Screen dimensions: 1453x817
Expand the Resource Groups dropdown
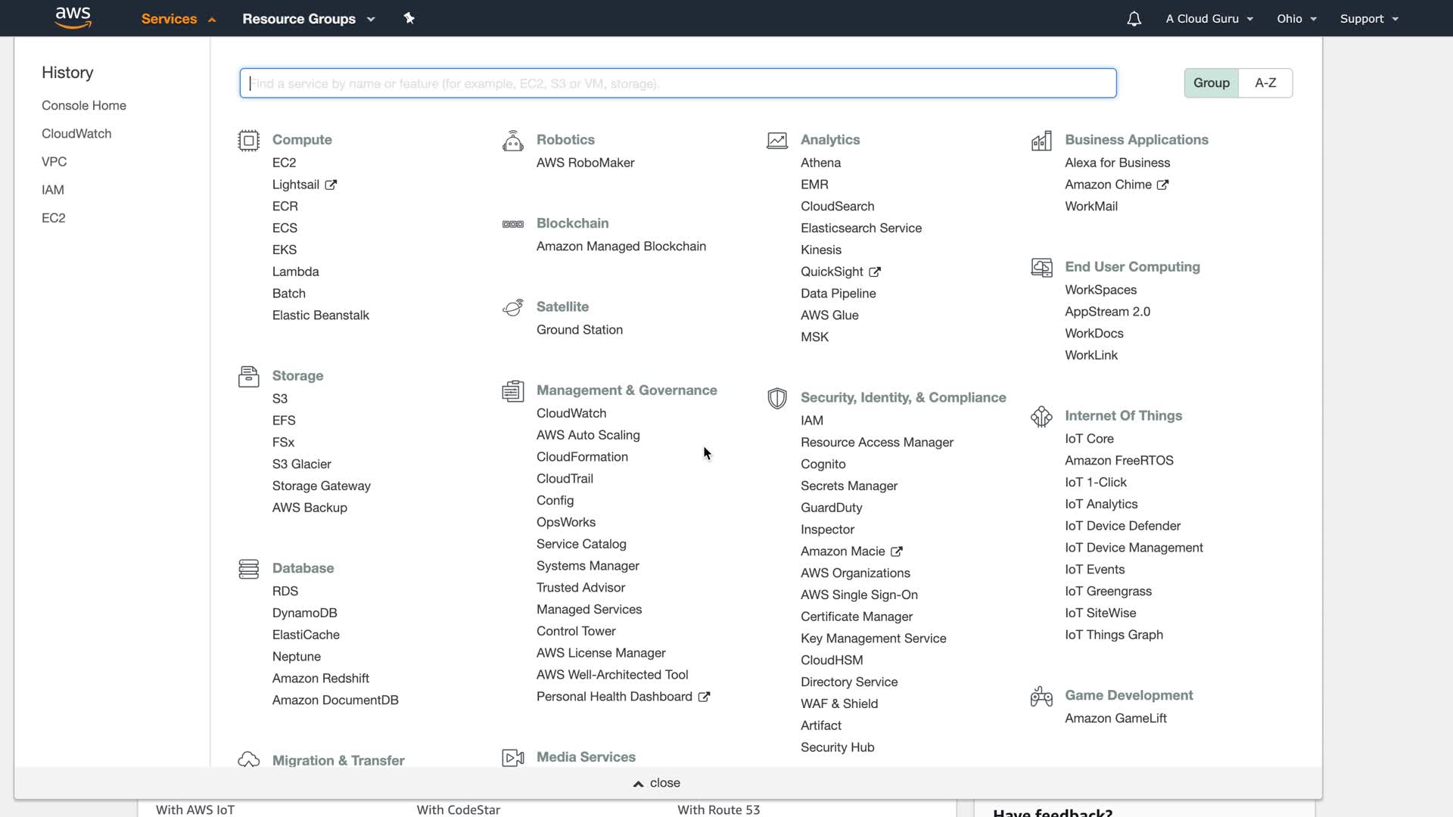[x=308, y=19]
